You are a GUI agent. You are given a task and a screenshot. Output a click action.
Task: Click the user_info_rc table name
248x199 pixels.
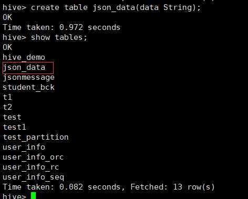tap(31, 167)
